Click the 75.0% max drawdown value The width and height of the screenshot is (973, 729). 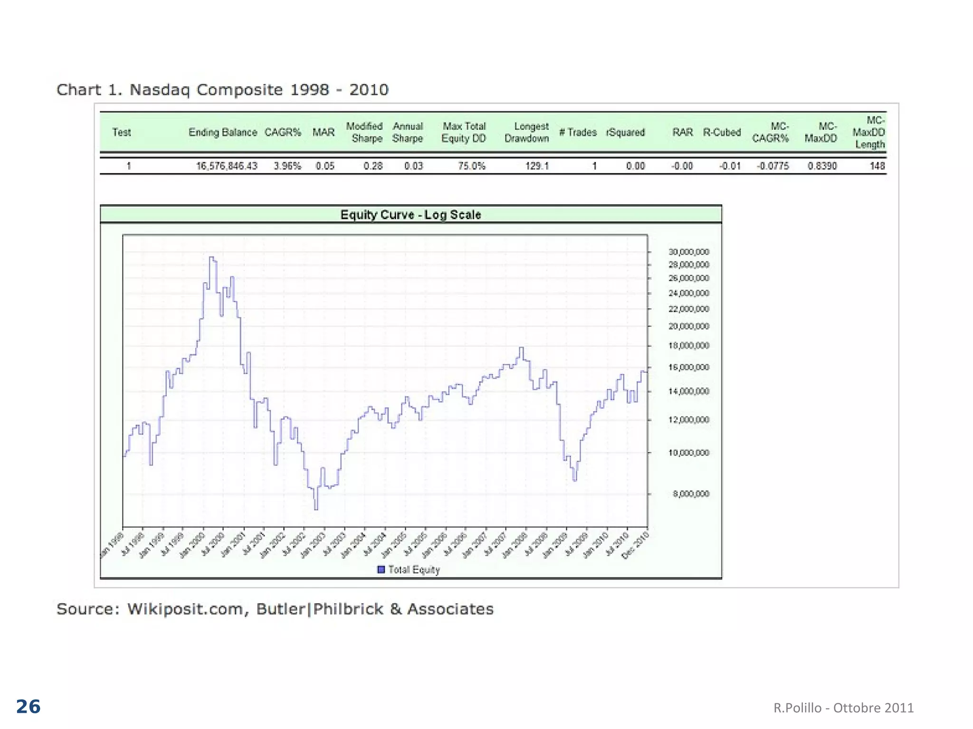[471, 166]
